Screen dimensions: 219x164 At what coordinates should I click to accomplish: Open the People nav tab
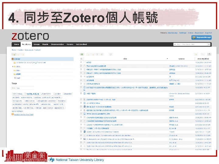[x=45, y=44]
